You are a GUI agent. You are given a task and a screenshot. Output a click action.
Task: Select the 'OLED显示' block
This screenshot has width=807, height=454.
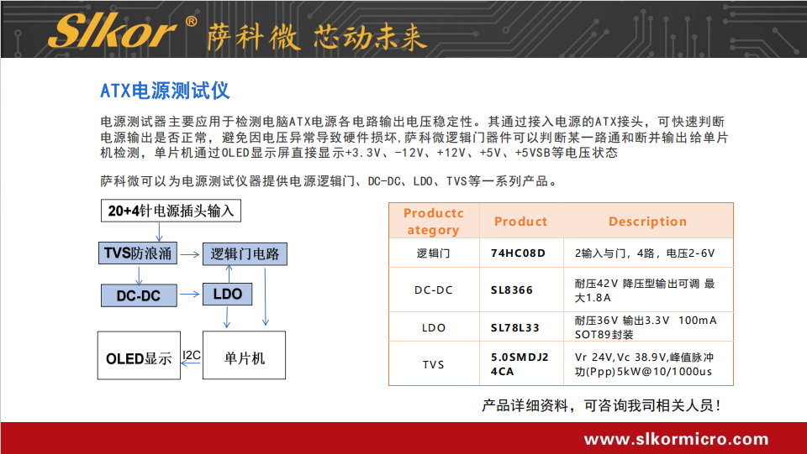[x=139, y=355]
